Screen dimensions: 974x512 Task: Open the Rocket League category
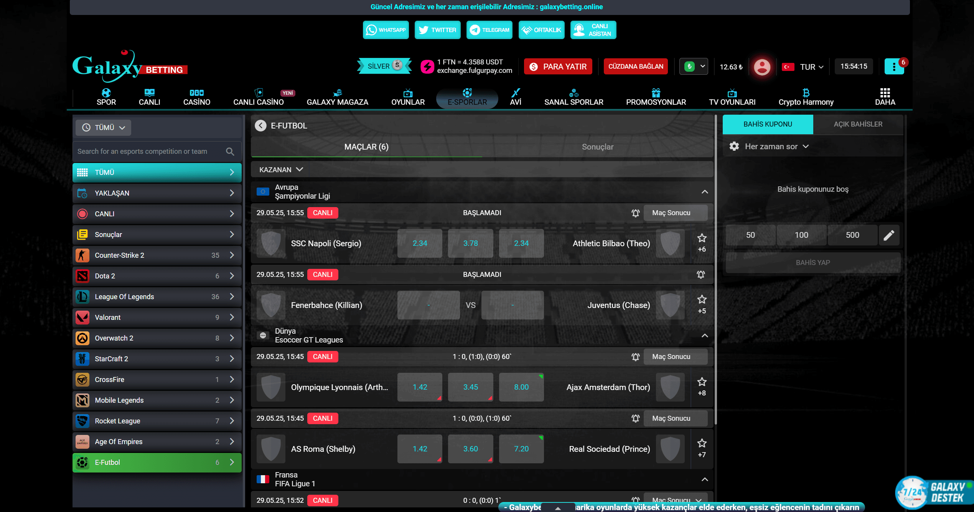(x=157, y=421)
